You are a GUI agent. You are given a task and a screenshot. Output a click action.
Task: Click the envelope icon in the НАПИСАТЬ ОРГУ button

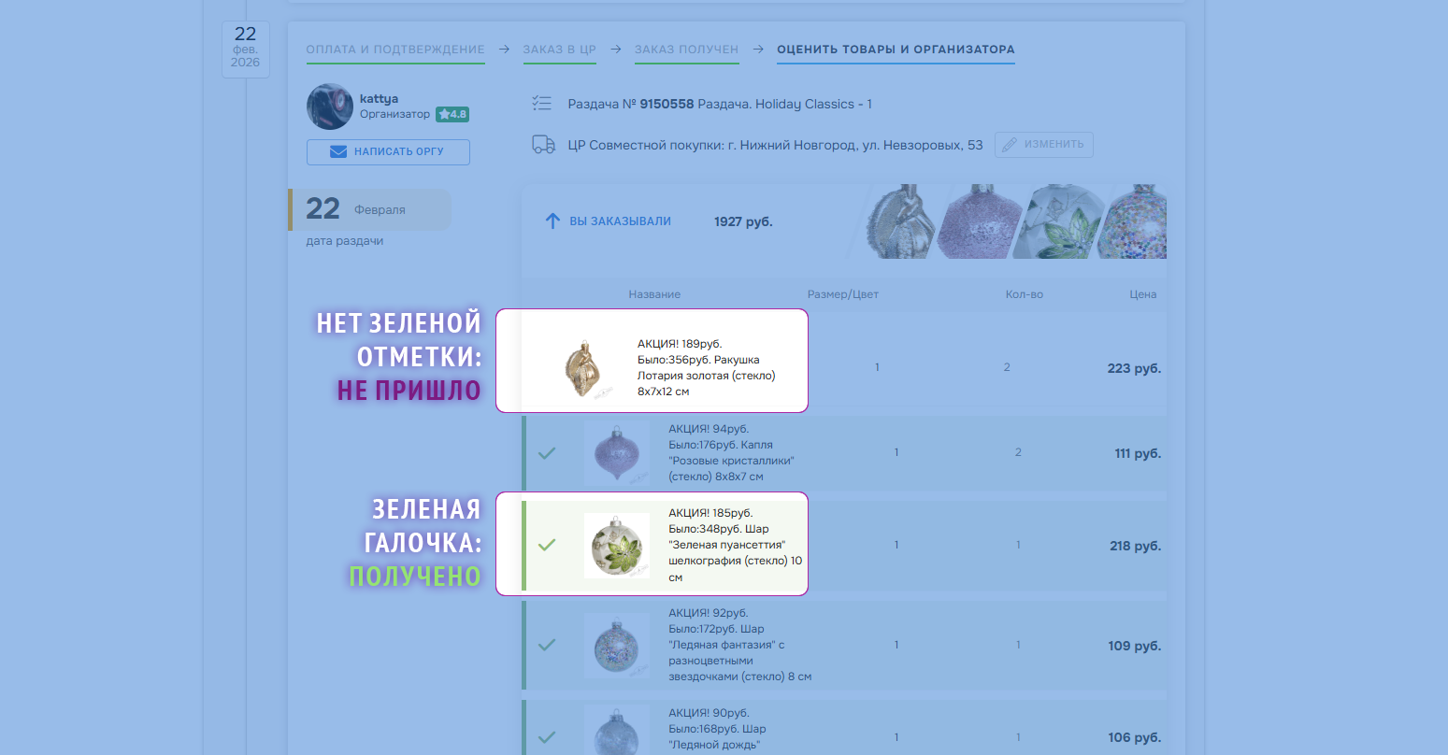338,151
